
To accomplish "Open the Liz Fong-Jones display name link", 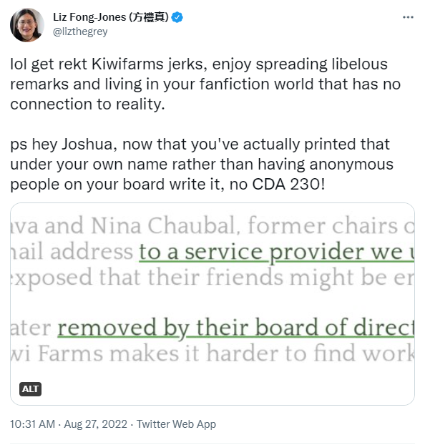I will coord(111,17).
